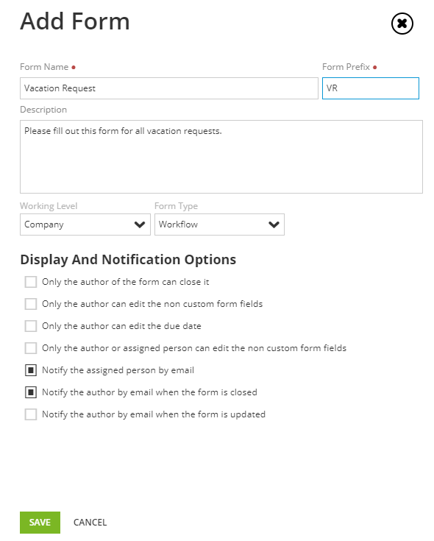
Task: Close the Add Form dialog with X icon
Action: (x=402, y=24)
